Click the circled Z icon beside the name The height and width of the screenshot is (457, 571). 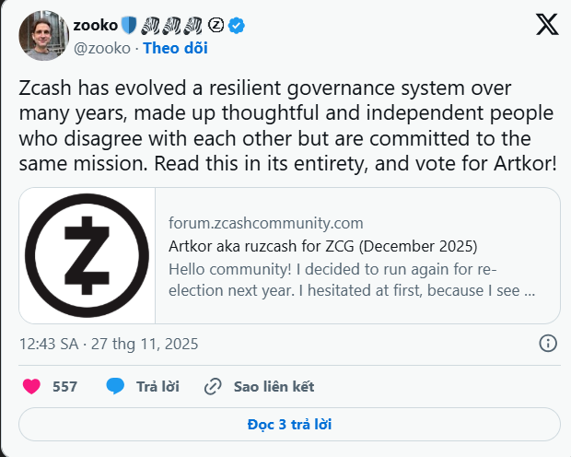[216, 26]
